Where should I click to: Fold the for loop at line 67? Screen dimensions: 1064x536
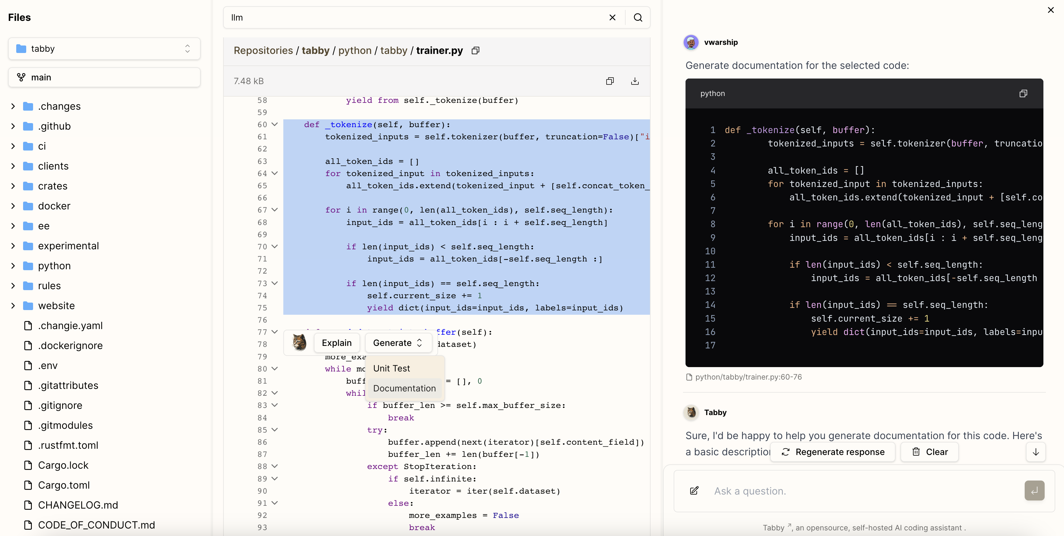pyautogui.click(x=275, y=210)
